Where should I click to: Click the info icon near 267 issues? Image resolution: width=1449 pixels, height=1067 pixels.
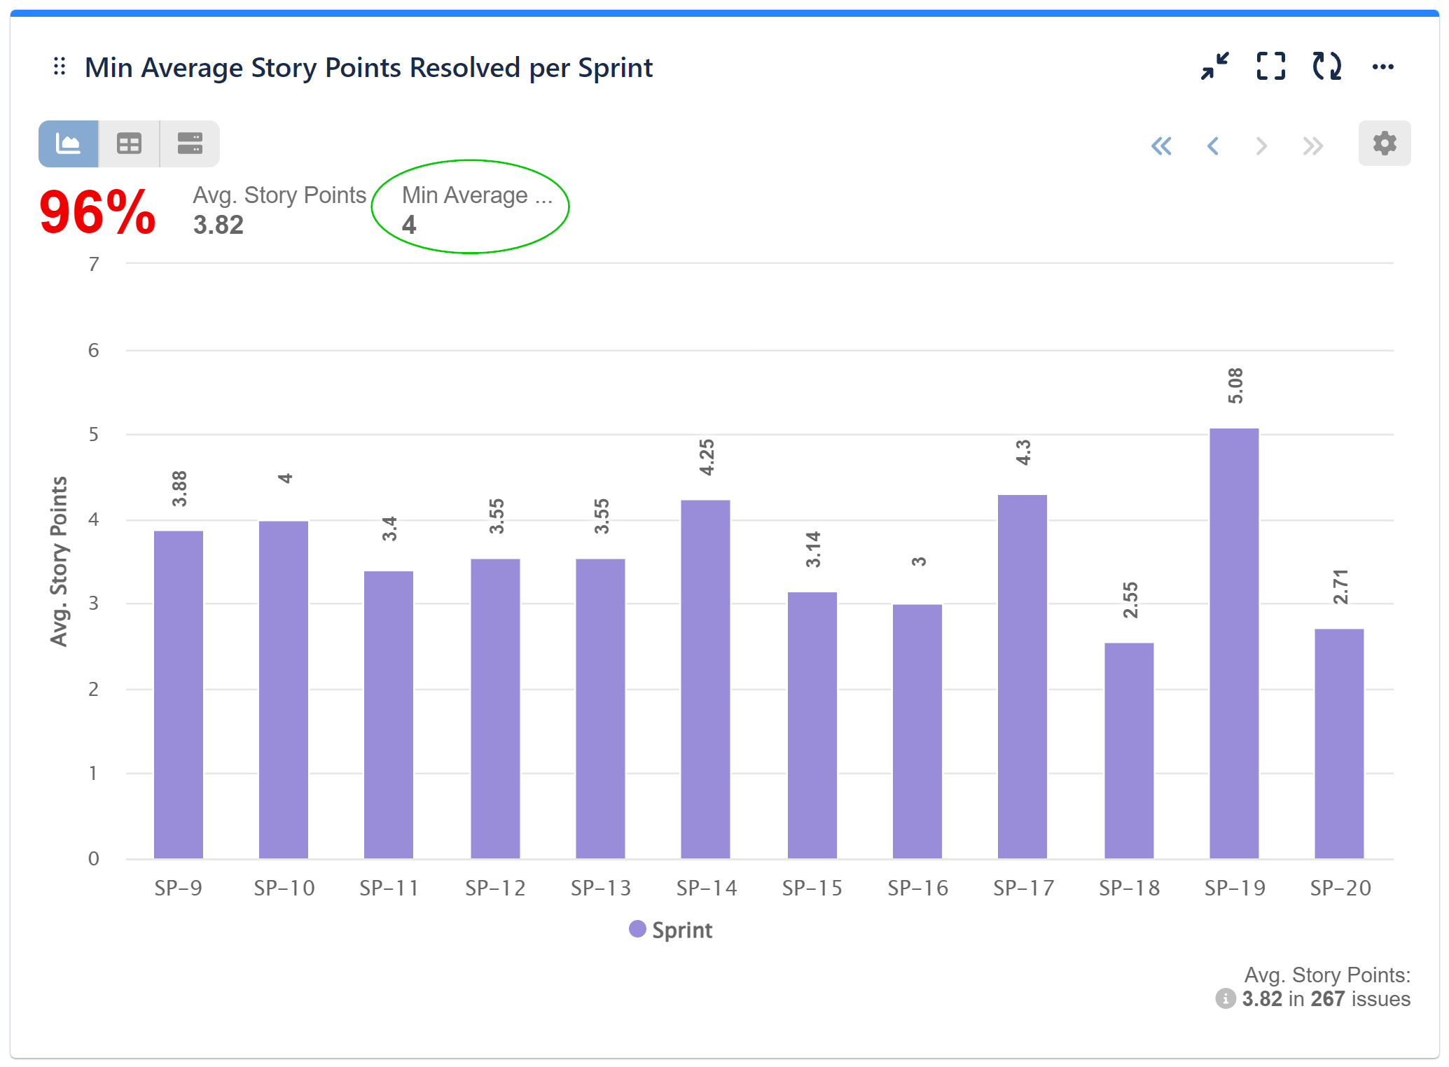point(1225,998)
